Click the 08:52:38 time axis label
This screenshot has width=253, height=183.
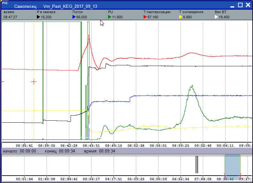pos(136,145)
